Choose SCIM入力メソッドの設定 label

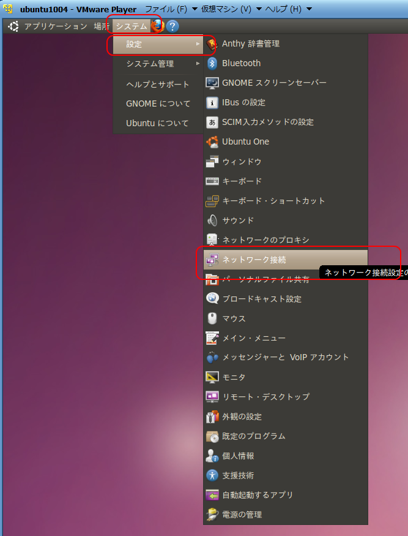268,122
